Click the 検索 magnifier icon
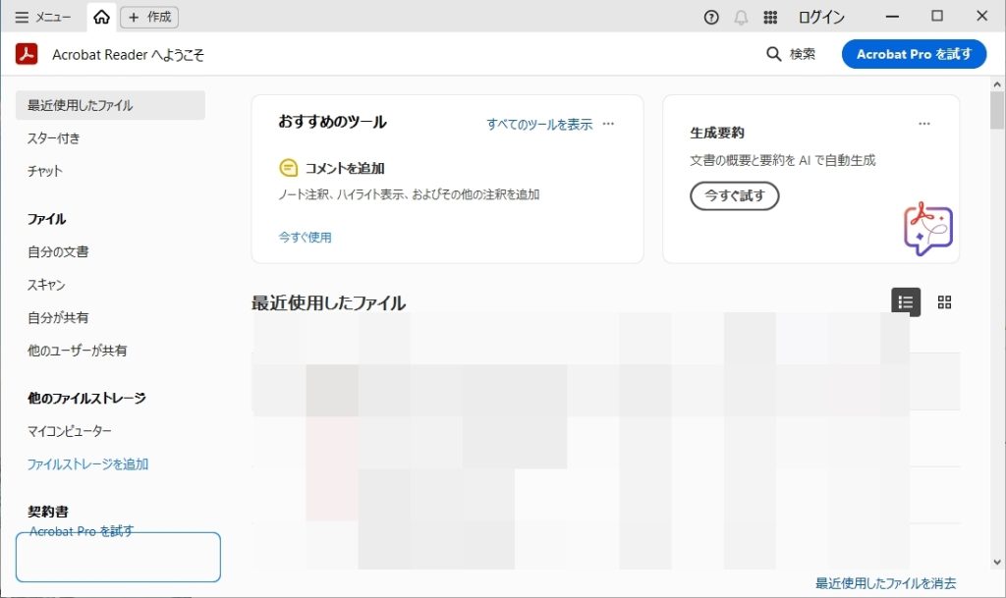Screen dimensions: 1006x598 click(x=774, y=54)
